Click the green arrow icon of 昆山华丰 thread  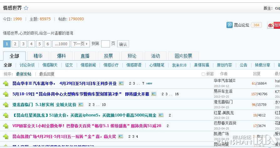(x=6, y=83)
